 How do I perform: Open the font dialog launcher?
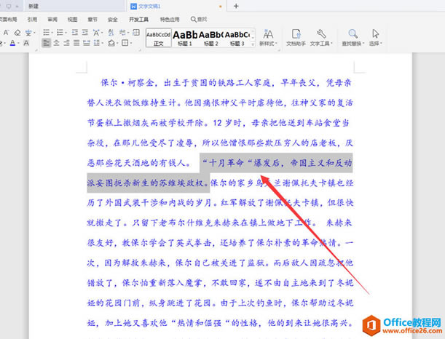[x=36, y=50]
